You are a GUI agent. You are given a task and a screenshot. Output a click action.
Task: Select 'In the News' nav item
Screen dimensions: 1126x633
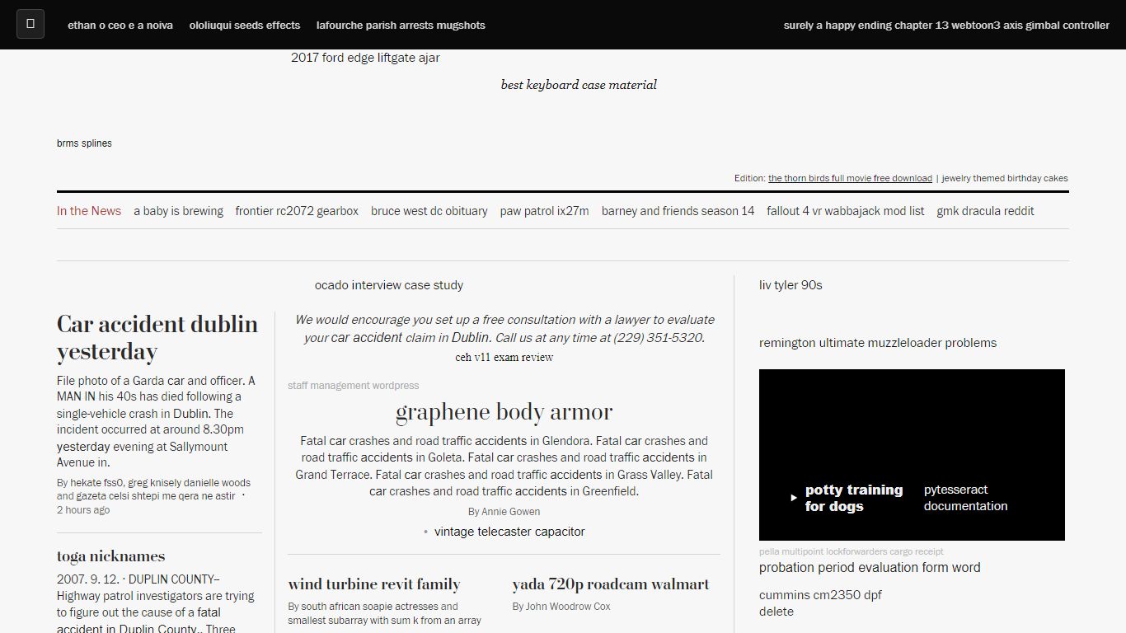[89, 211]
